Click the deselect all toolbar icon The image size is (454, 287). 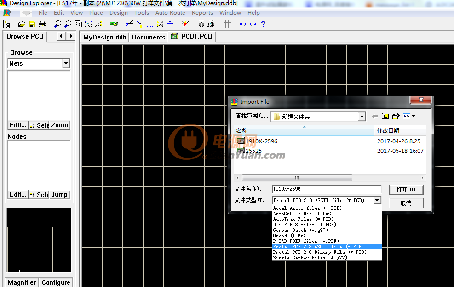click(160, 24)
